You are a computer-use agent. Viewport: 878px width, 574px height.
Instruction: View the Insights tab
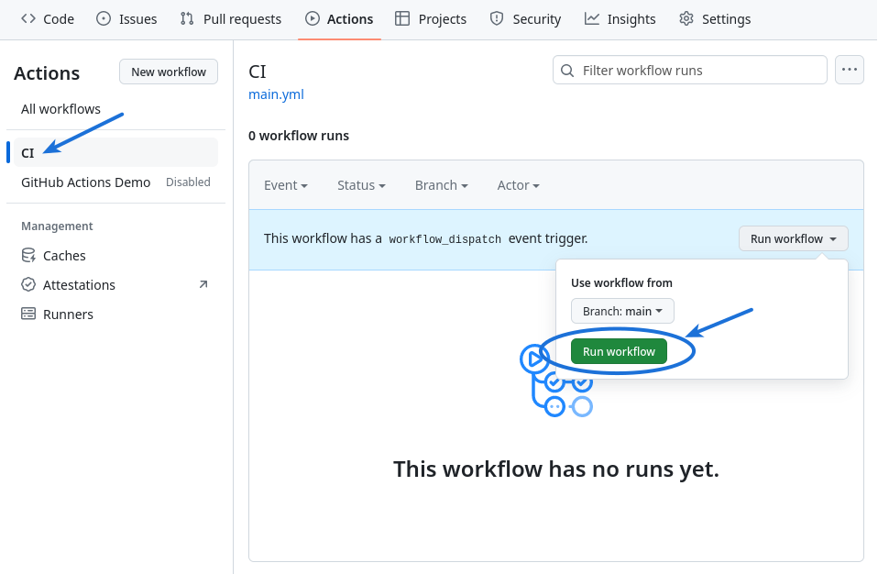pyautogui.click(x=620, y=19)
